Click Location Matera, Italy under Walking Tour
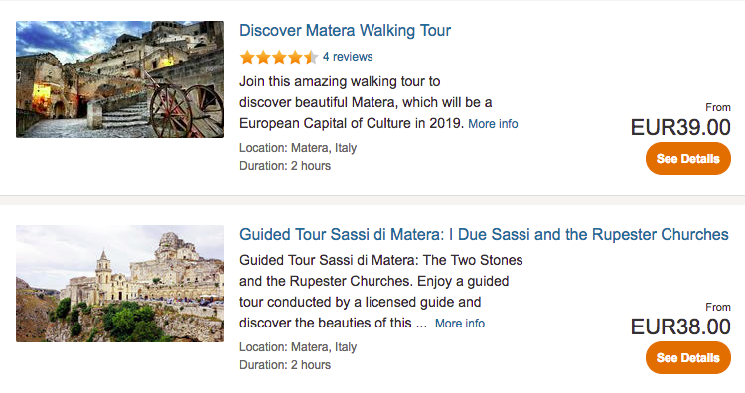This screenshot has width=745, height=393. [x=298, y=148]
